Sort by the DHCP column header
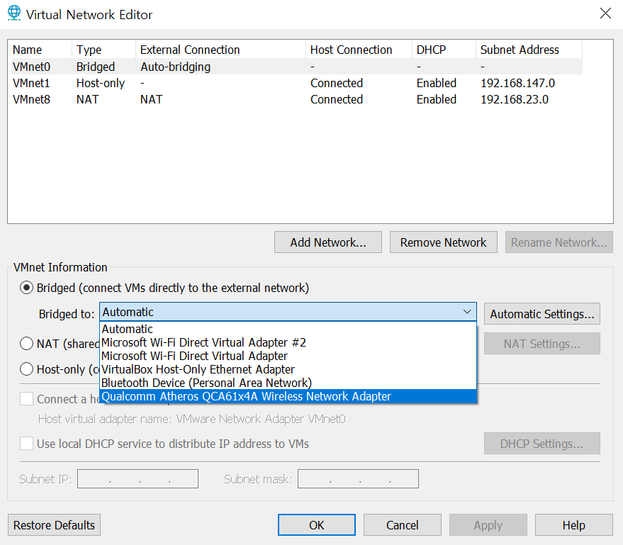 [x=444, y=50]
